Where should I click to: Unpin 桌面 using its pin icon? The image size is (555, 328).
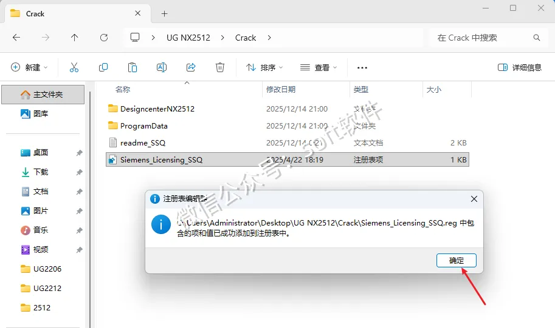click(x=79, y=153)
